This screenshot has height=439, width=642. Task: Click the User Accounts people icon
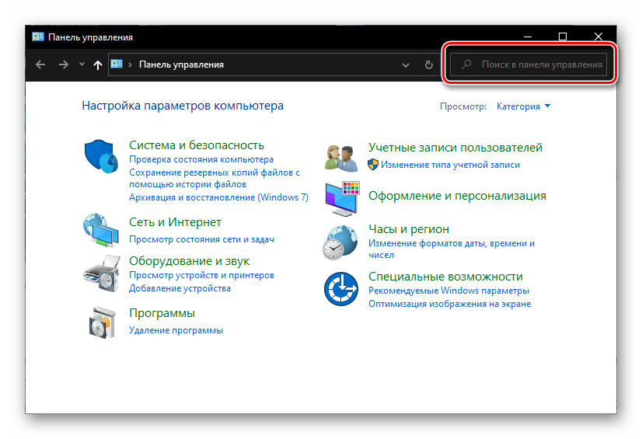click(x=340, y=157)
